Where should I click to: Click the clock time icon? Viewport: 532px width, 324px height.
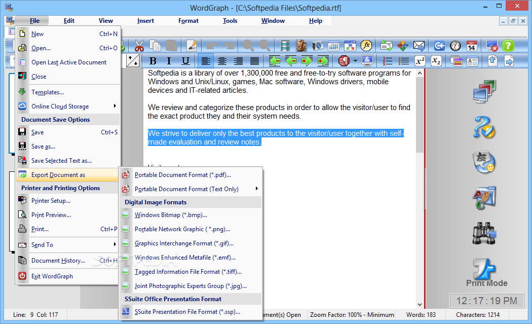click(x=455, y=46)
